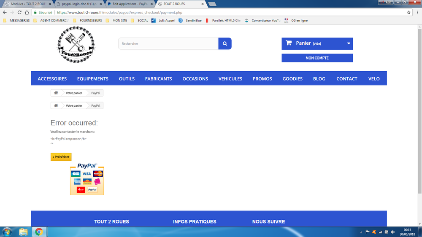Viewport: 422px width, 237px height.
Task: Open SendinBlue bookmark
Action: 190,20
